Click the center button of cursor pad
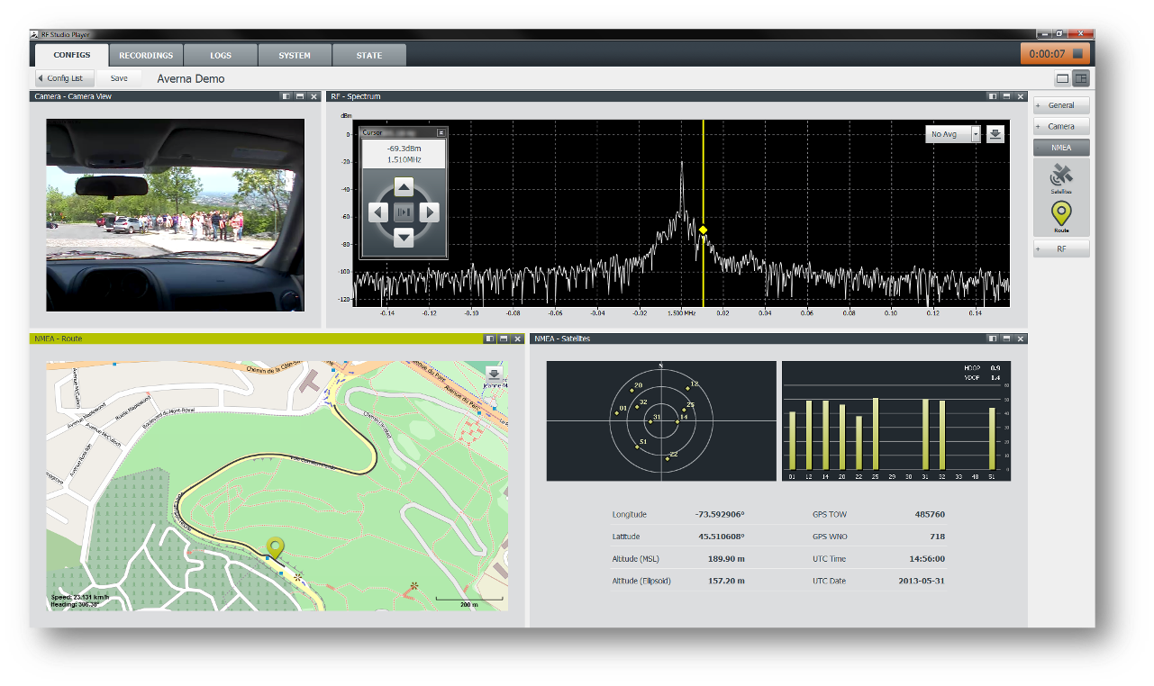Viewport: 1154px width, 686px height. [x=404, y=212]
